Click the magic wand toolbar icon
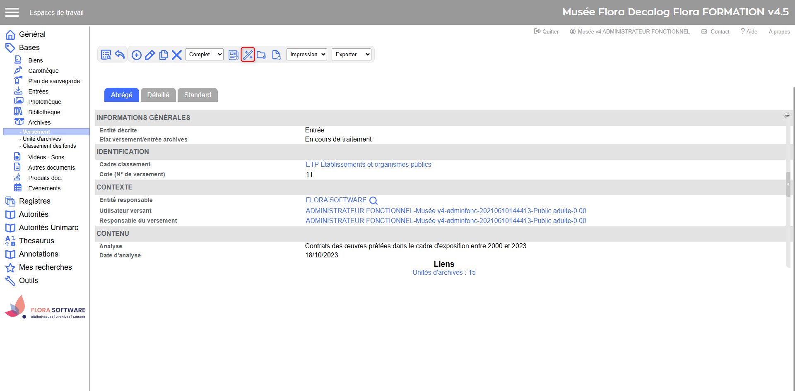 click(x=248, y=55)
